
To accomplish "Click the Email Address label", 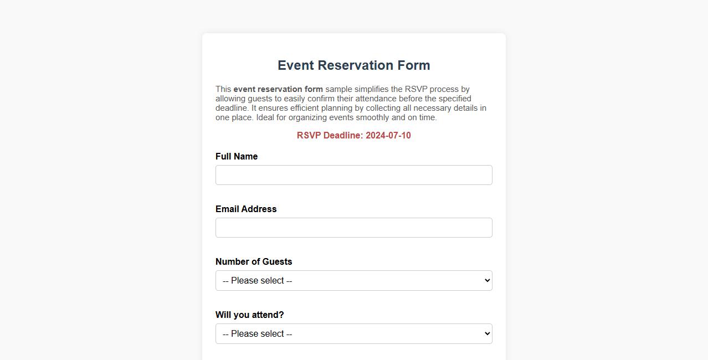I will click(x=246, y=209).
